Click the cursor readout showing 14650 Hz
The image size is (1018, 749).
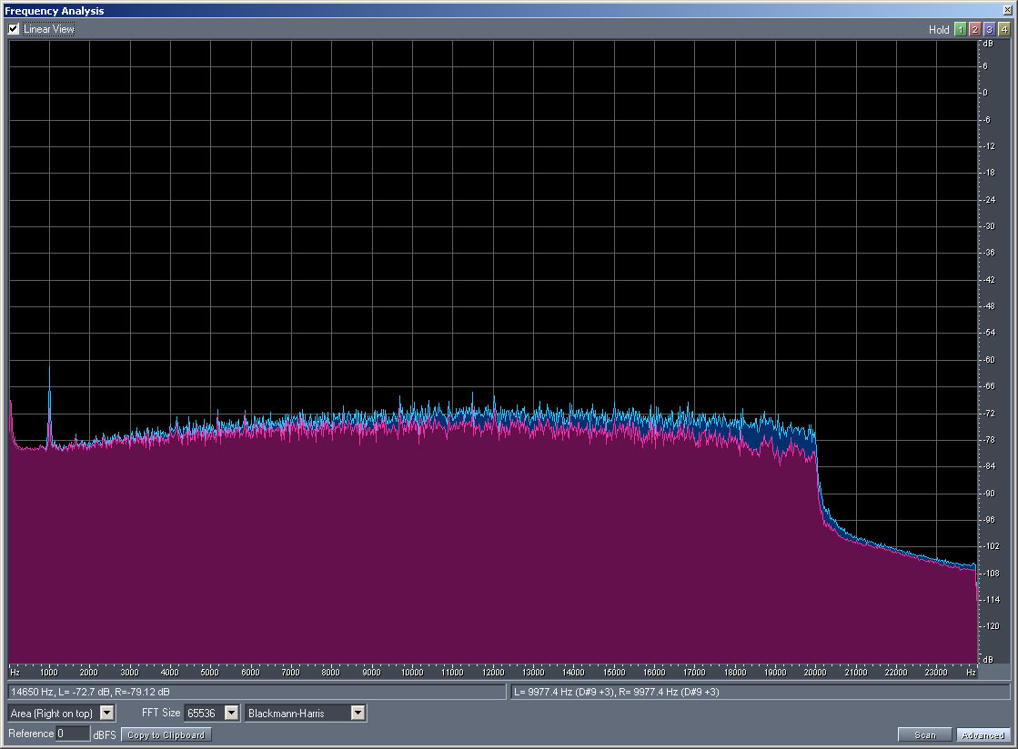click(89, 692)
